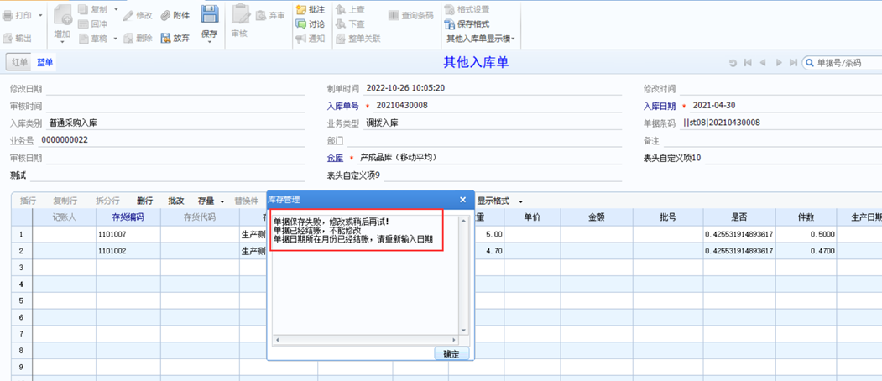Click 删行 in grid toolbar

[145, 201]
